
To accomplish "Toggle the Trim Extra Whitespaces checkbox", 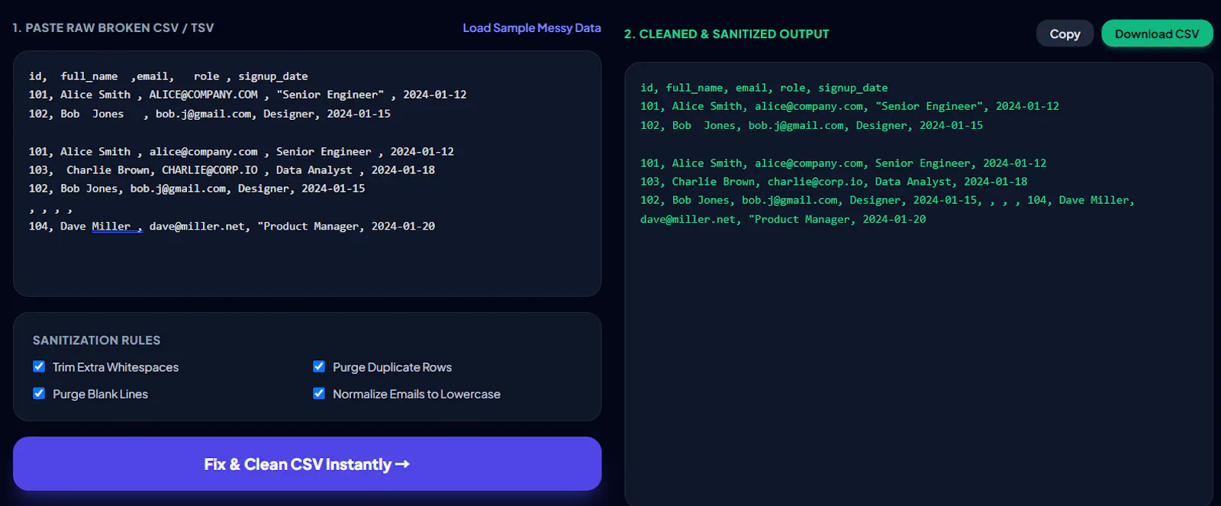I will (39, 366).
